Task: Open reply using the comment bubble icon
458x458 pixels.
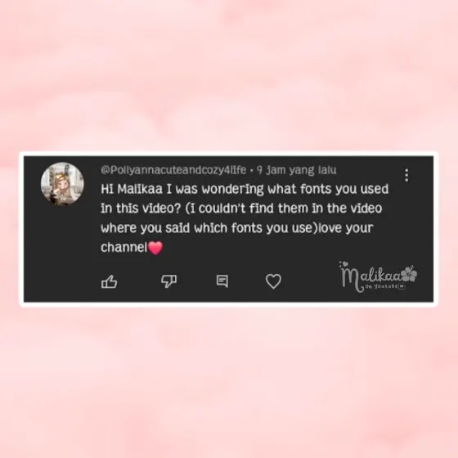Action: [x=222, y=281]
